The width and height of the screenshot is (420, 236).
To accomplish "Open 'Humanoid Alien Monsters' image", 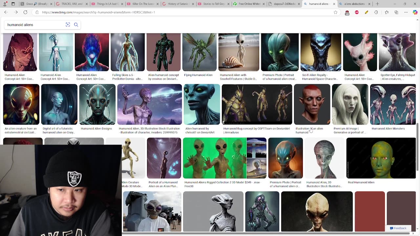I will 393,105.
